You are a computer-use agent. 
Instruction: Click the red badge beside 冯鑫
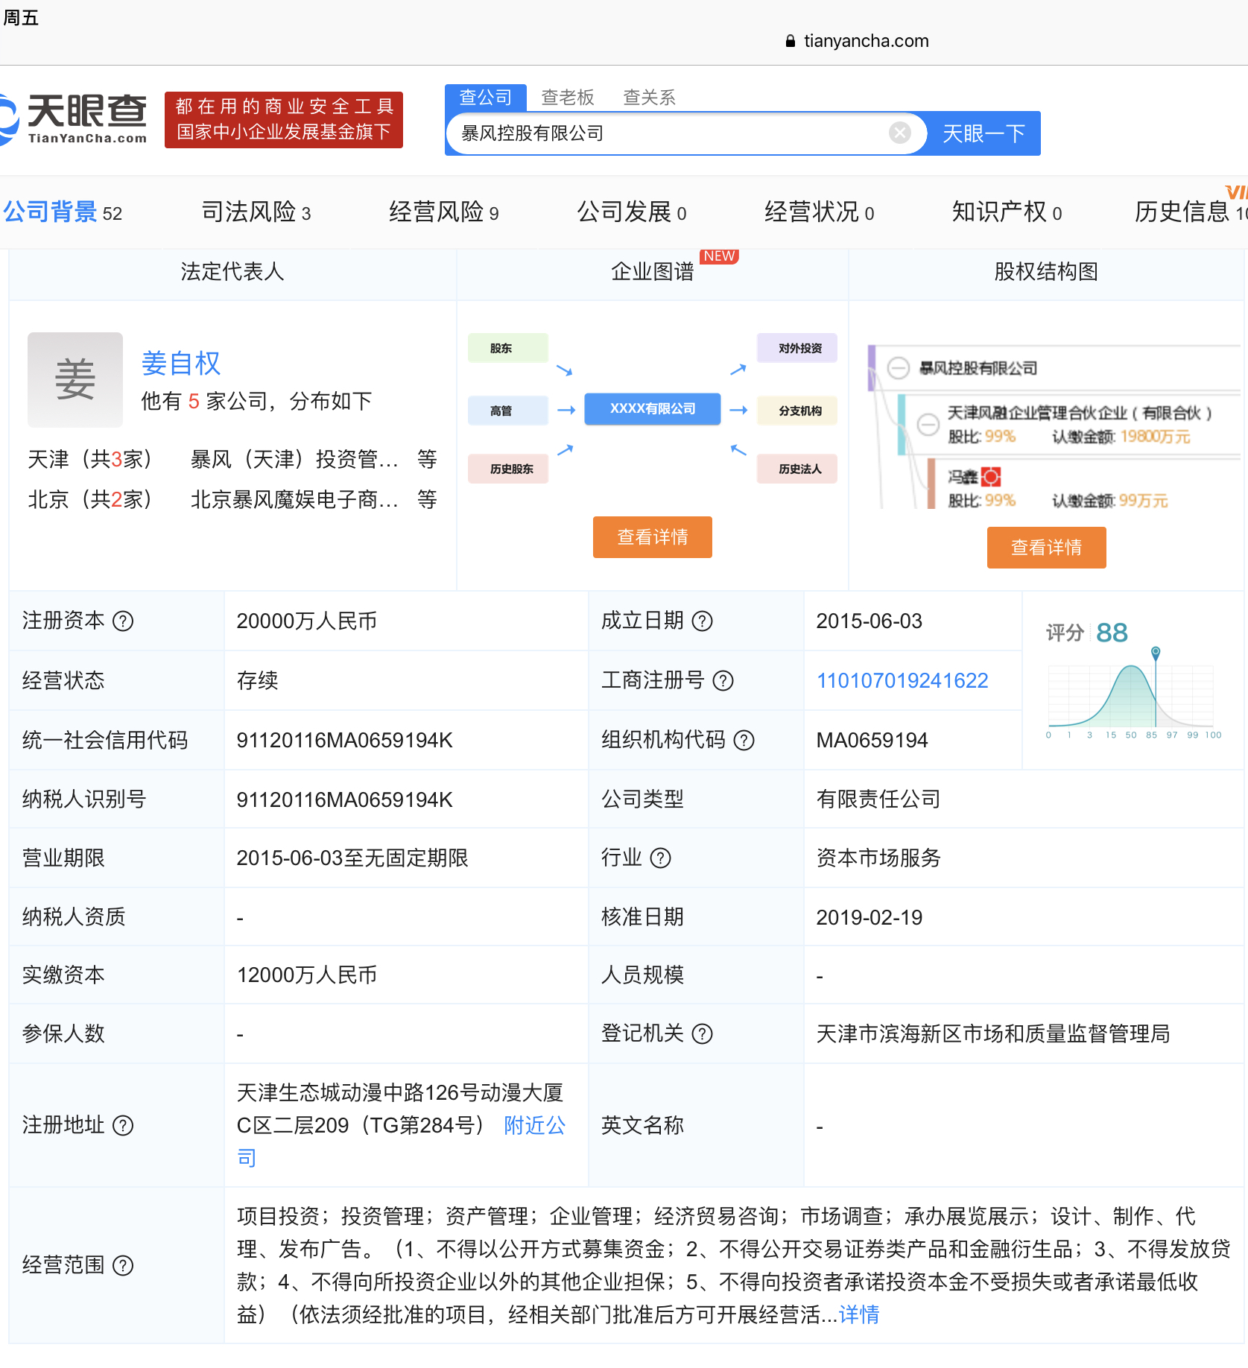[x=991, y=476]
